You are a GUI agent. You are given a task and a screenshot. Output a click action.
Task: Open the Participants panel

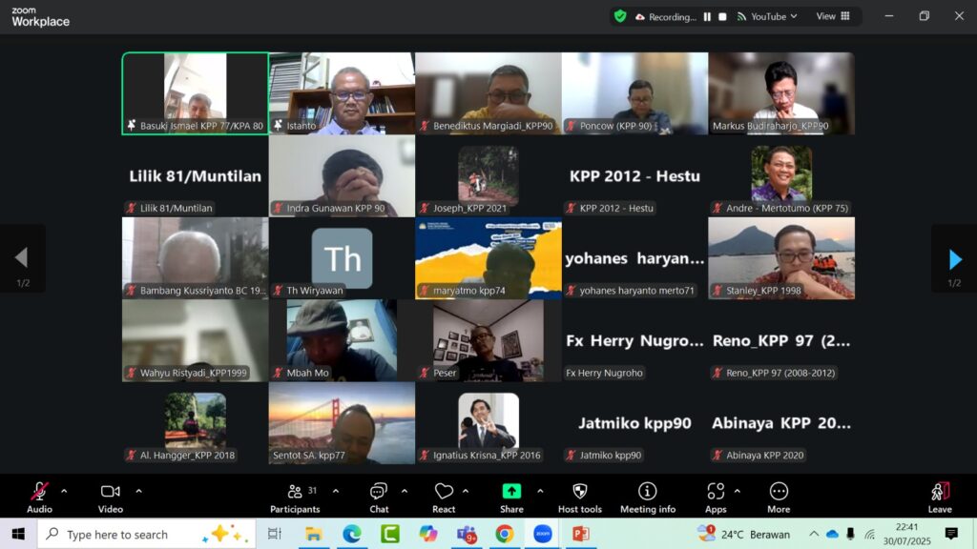pos(295,496)
